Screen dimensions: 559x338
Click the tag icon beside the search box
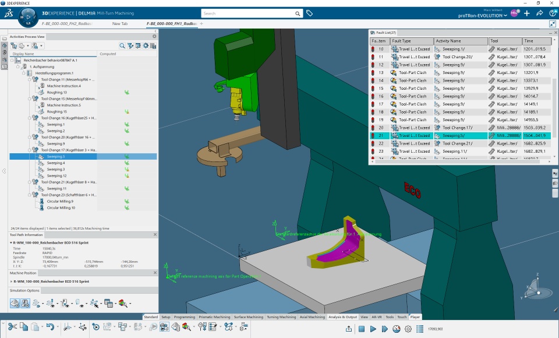309,13
